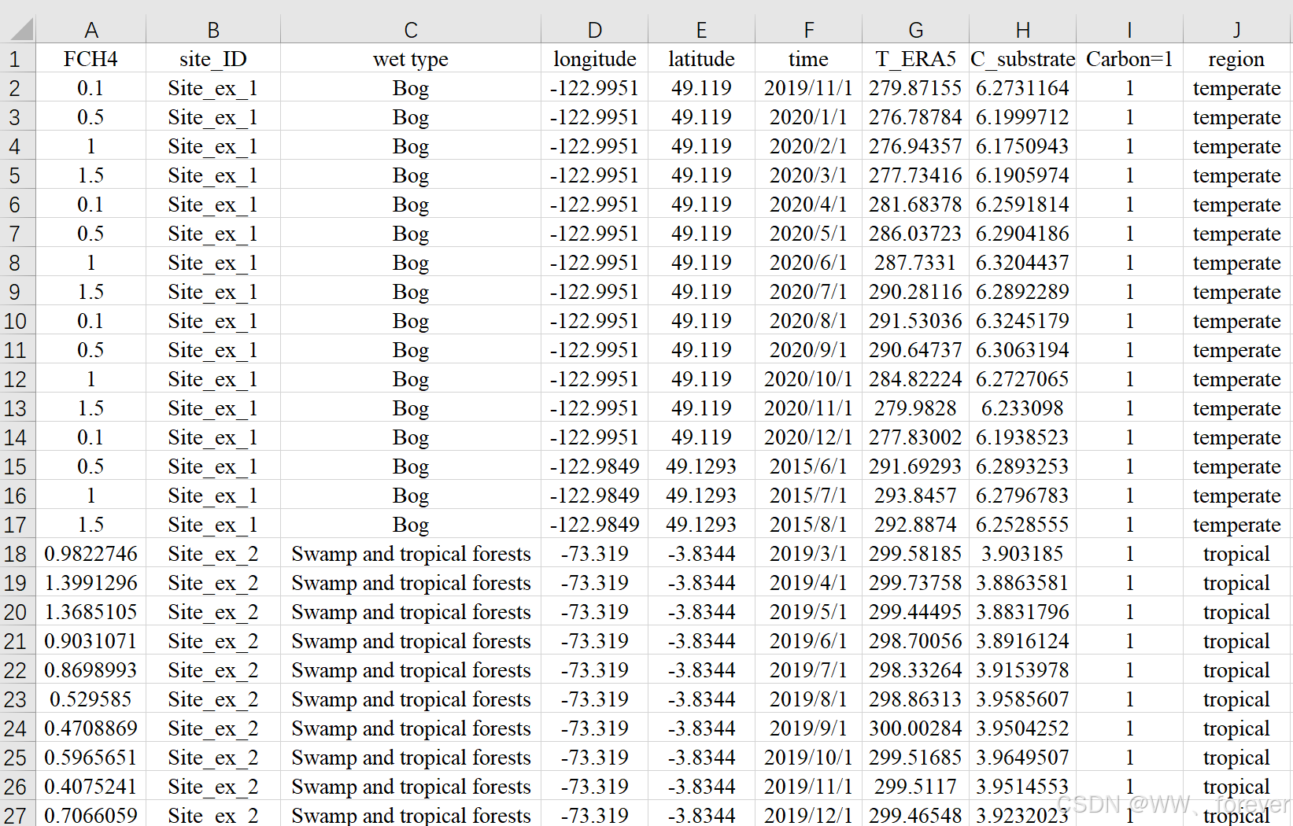This screenshot has width=1293, height=826.
Task: Select column H header
Action: pos(1022,30)
